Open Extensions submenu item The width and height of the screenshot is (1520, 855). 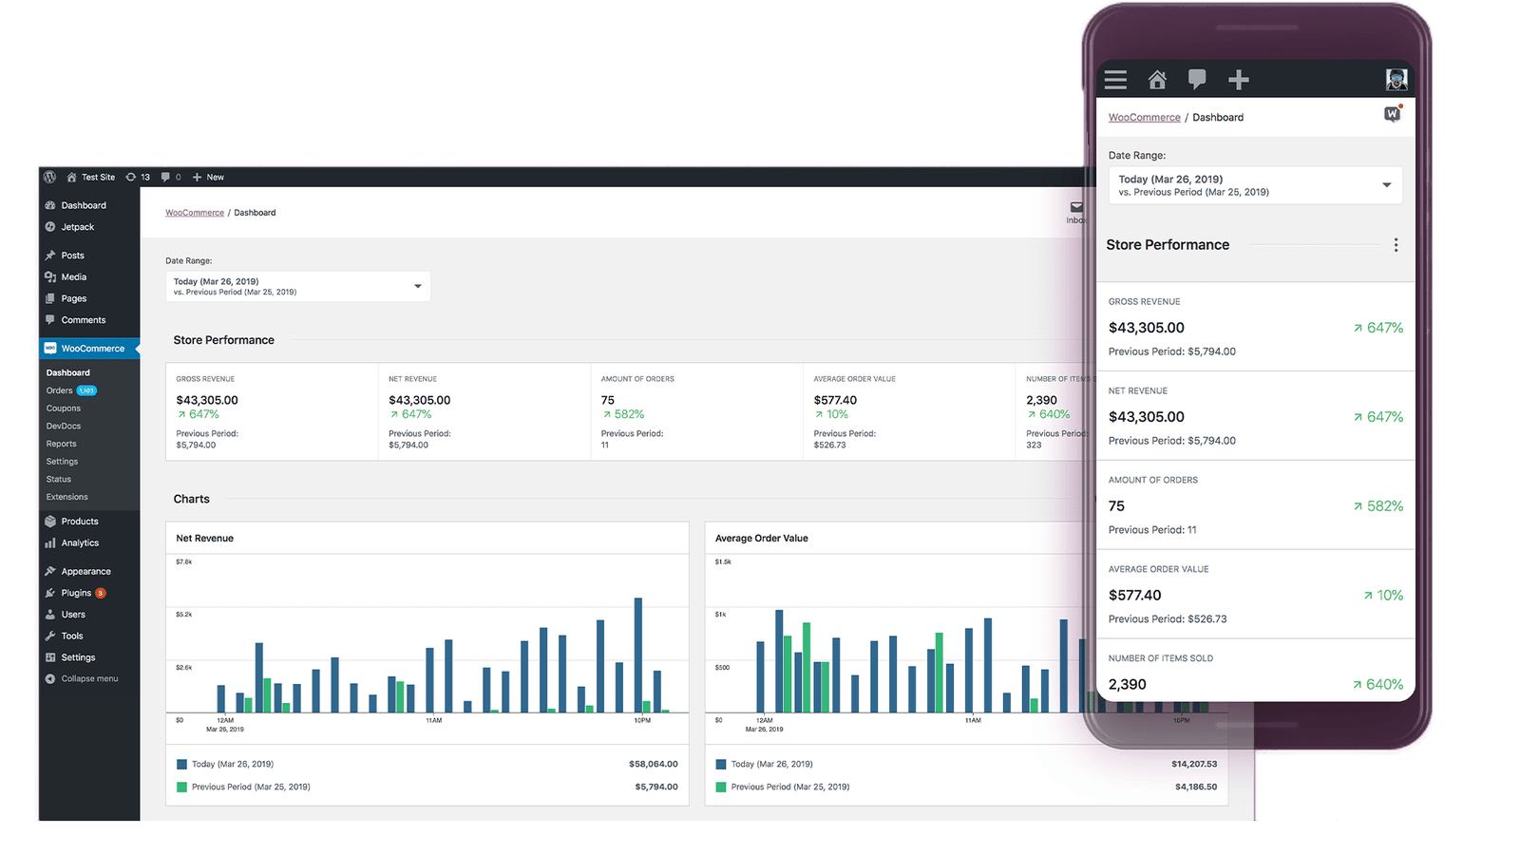coord(66,497)
